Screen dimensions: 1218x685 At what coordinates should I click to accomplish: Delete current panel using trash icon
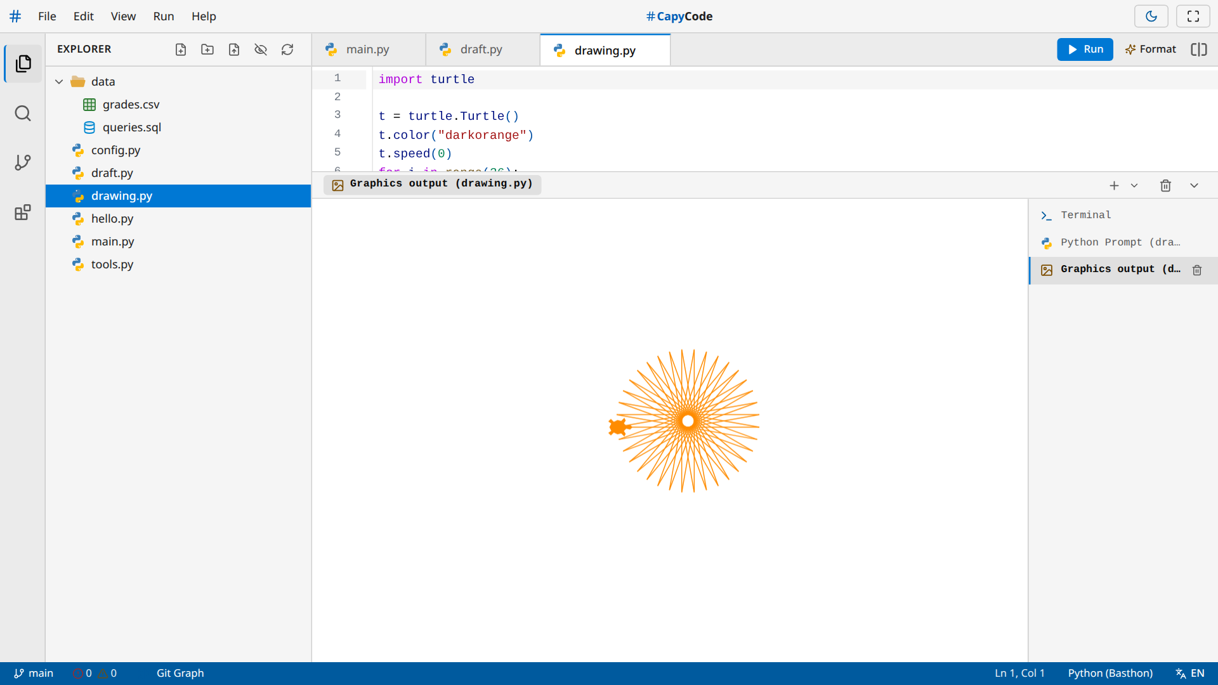[1165, 186]
